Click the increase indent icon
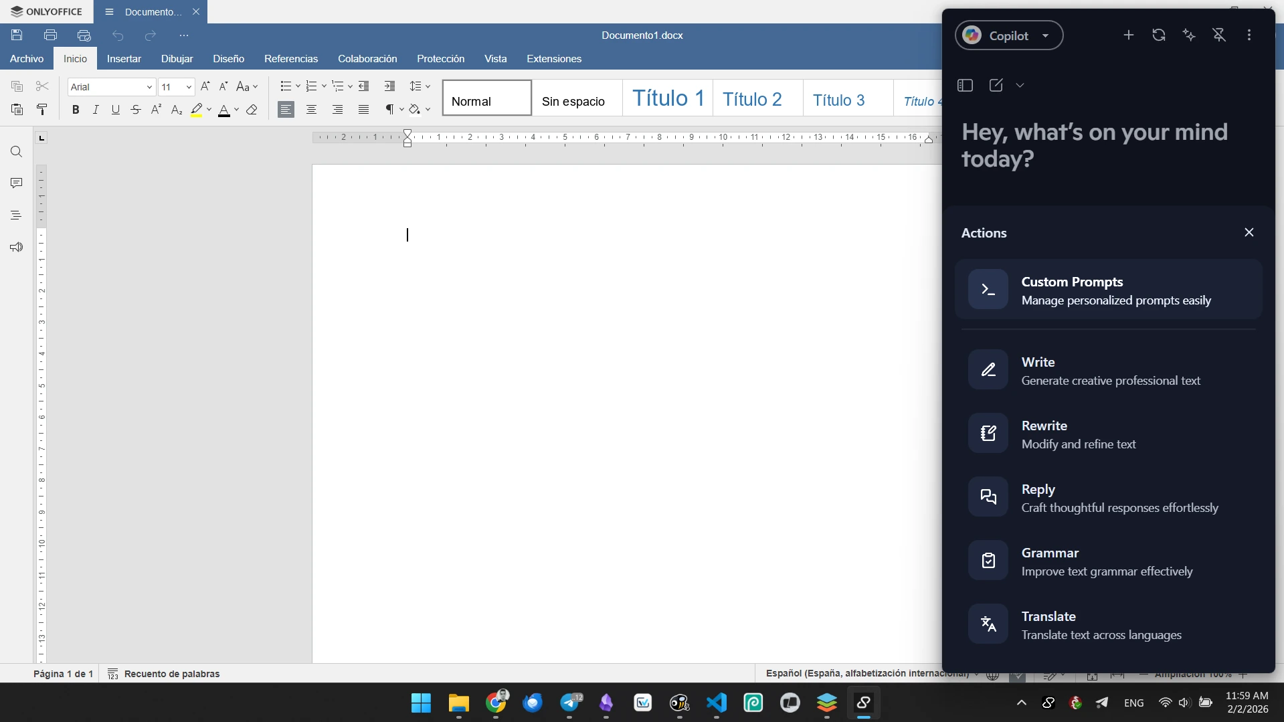Screen dimensions: 1284x722 click(389, 86)
